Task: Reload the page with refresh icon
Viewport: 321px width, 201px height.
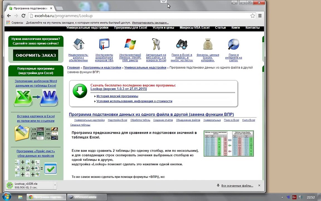Action: click(23, 16)
